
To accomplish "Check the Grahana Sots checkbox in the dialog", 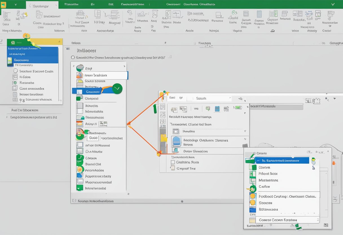I will (x=173, y=162).
